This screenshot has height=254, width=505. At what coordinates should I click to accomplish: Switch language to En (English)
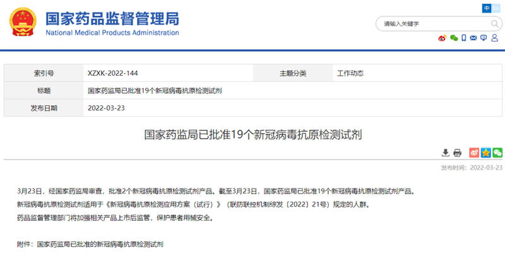point(497,8)
